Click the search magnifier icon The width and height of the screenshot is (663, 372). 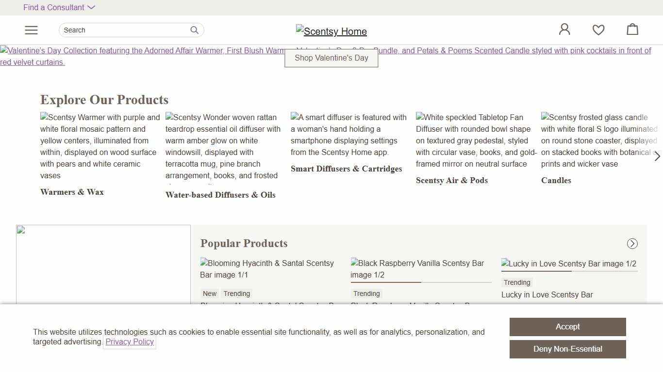click(x=194, y=30)
